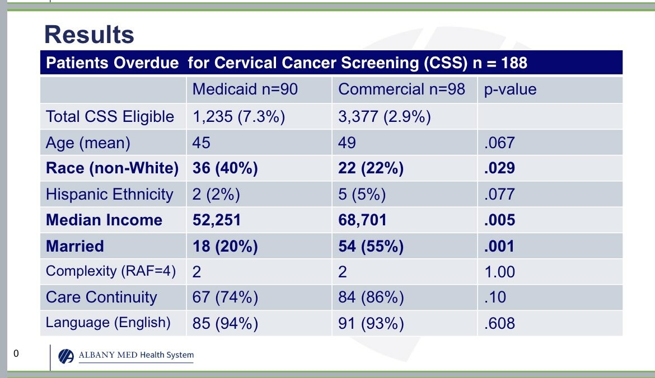
Task: Select the Complexity (RAF=4) row label
Action: [x=111, y=272]
